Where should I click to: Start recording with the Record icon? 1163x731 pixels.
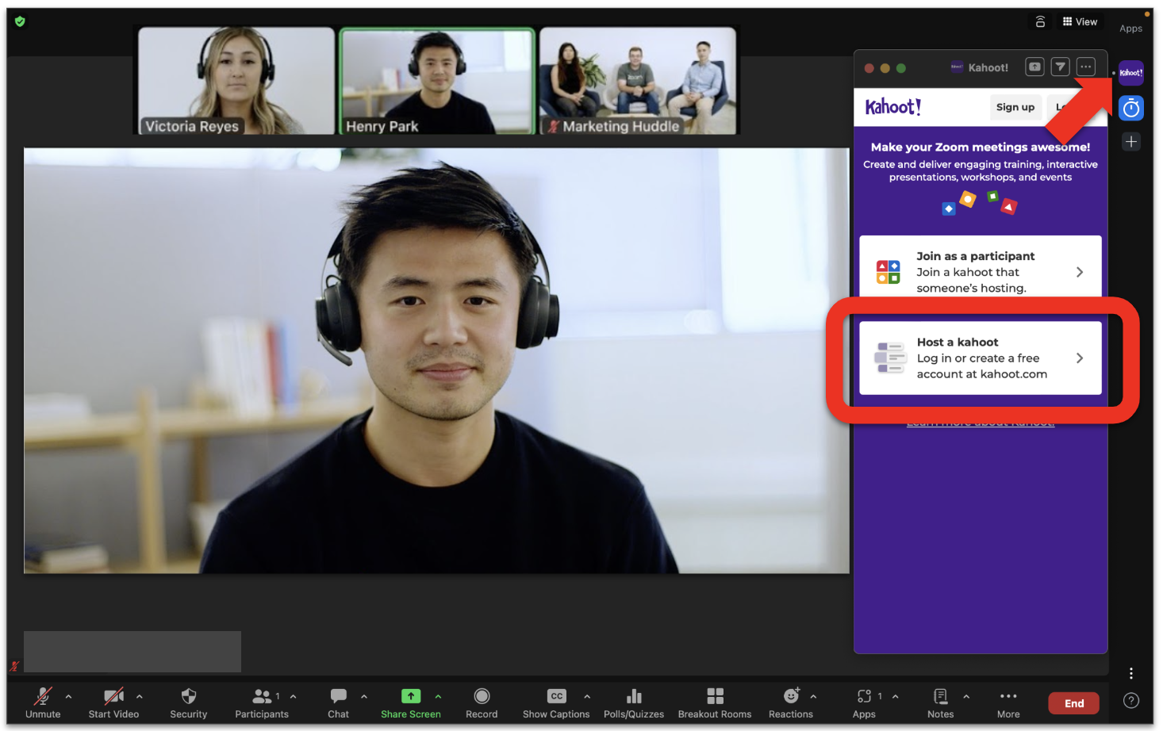coord(482,696)
